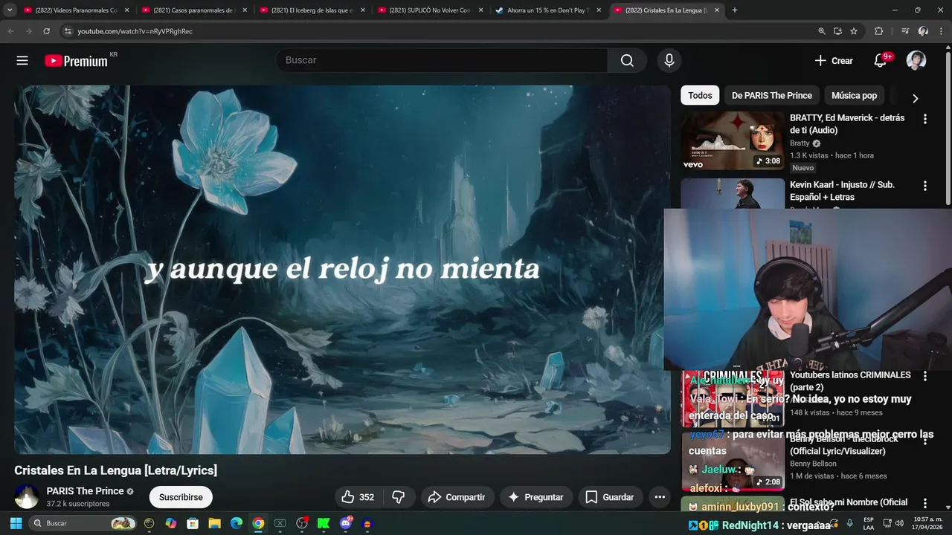Click the Chrome address bar URL

[135, 31]
